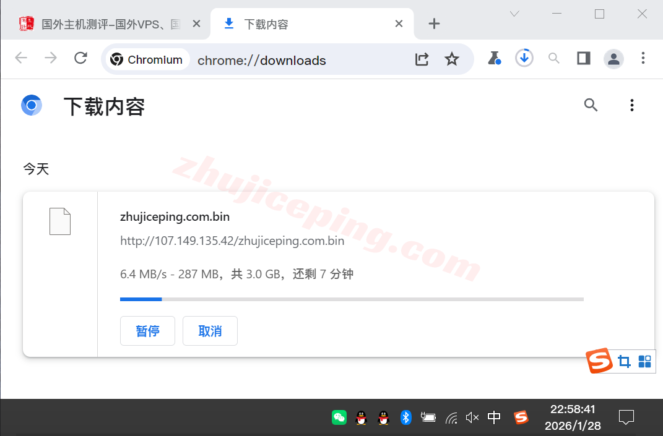This screenshot has height=436, width=663.
Task: Click the chrome://downloads address bar
Action: (261, 60)
